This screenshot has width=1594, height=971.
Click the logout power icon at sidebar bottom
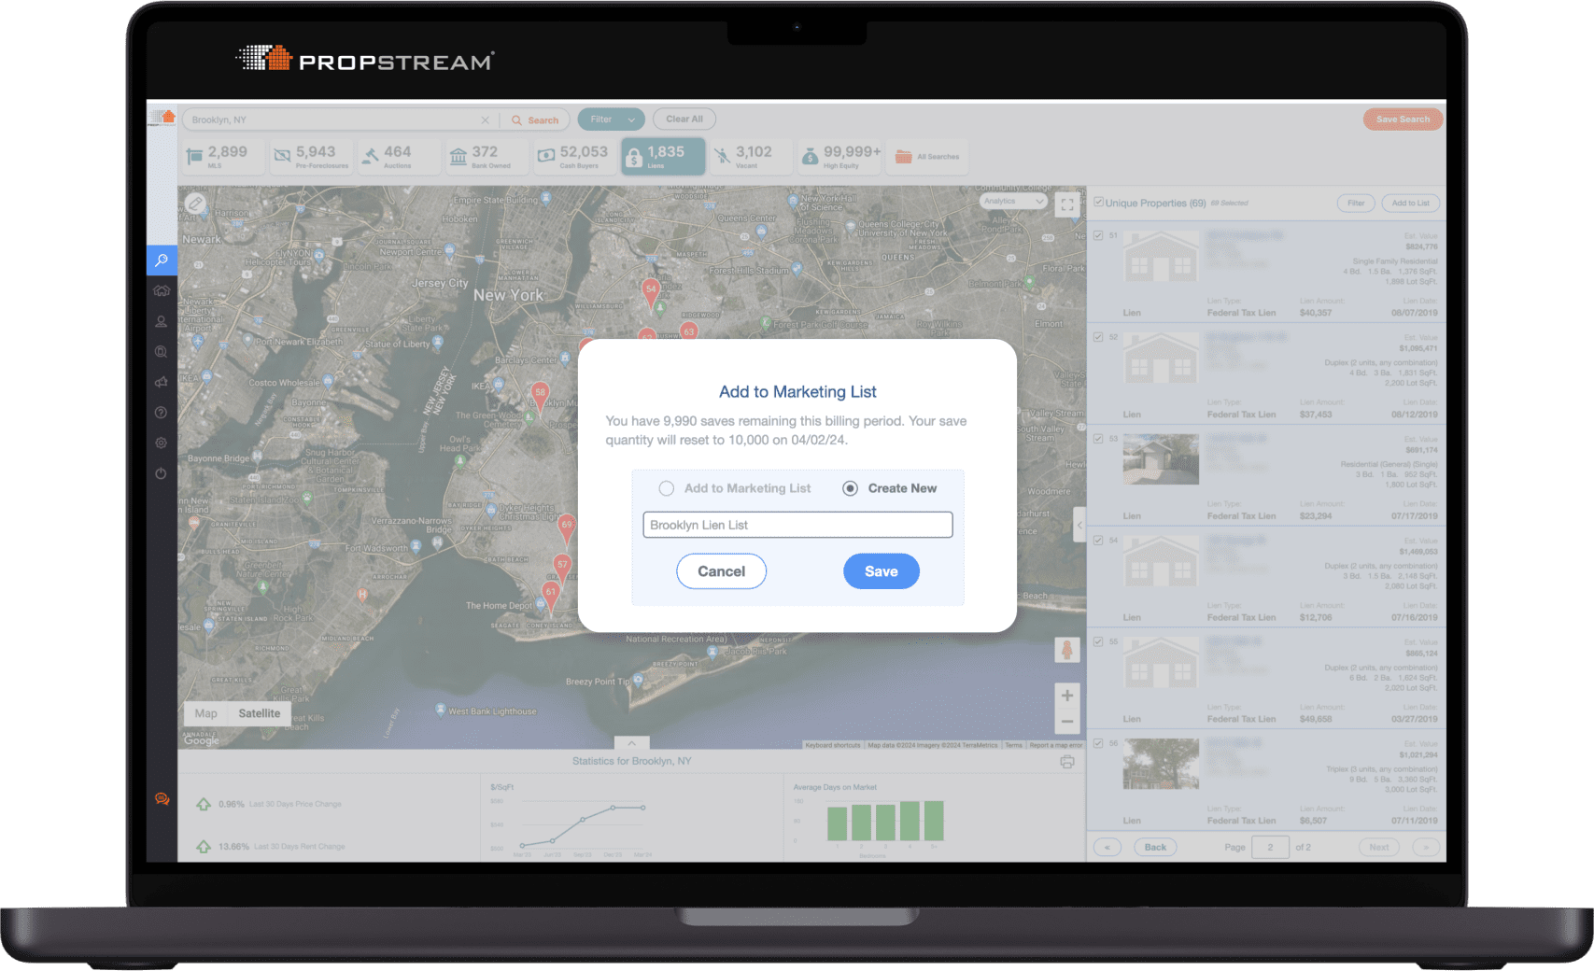click(x=161, y=473)
